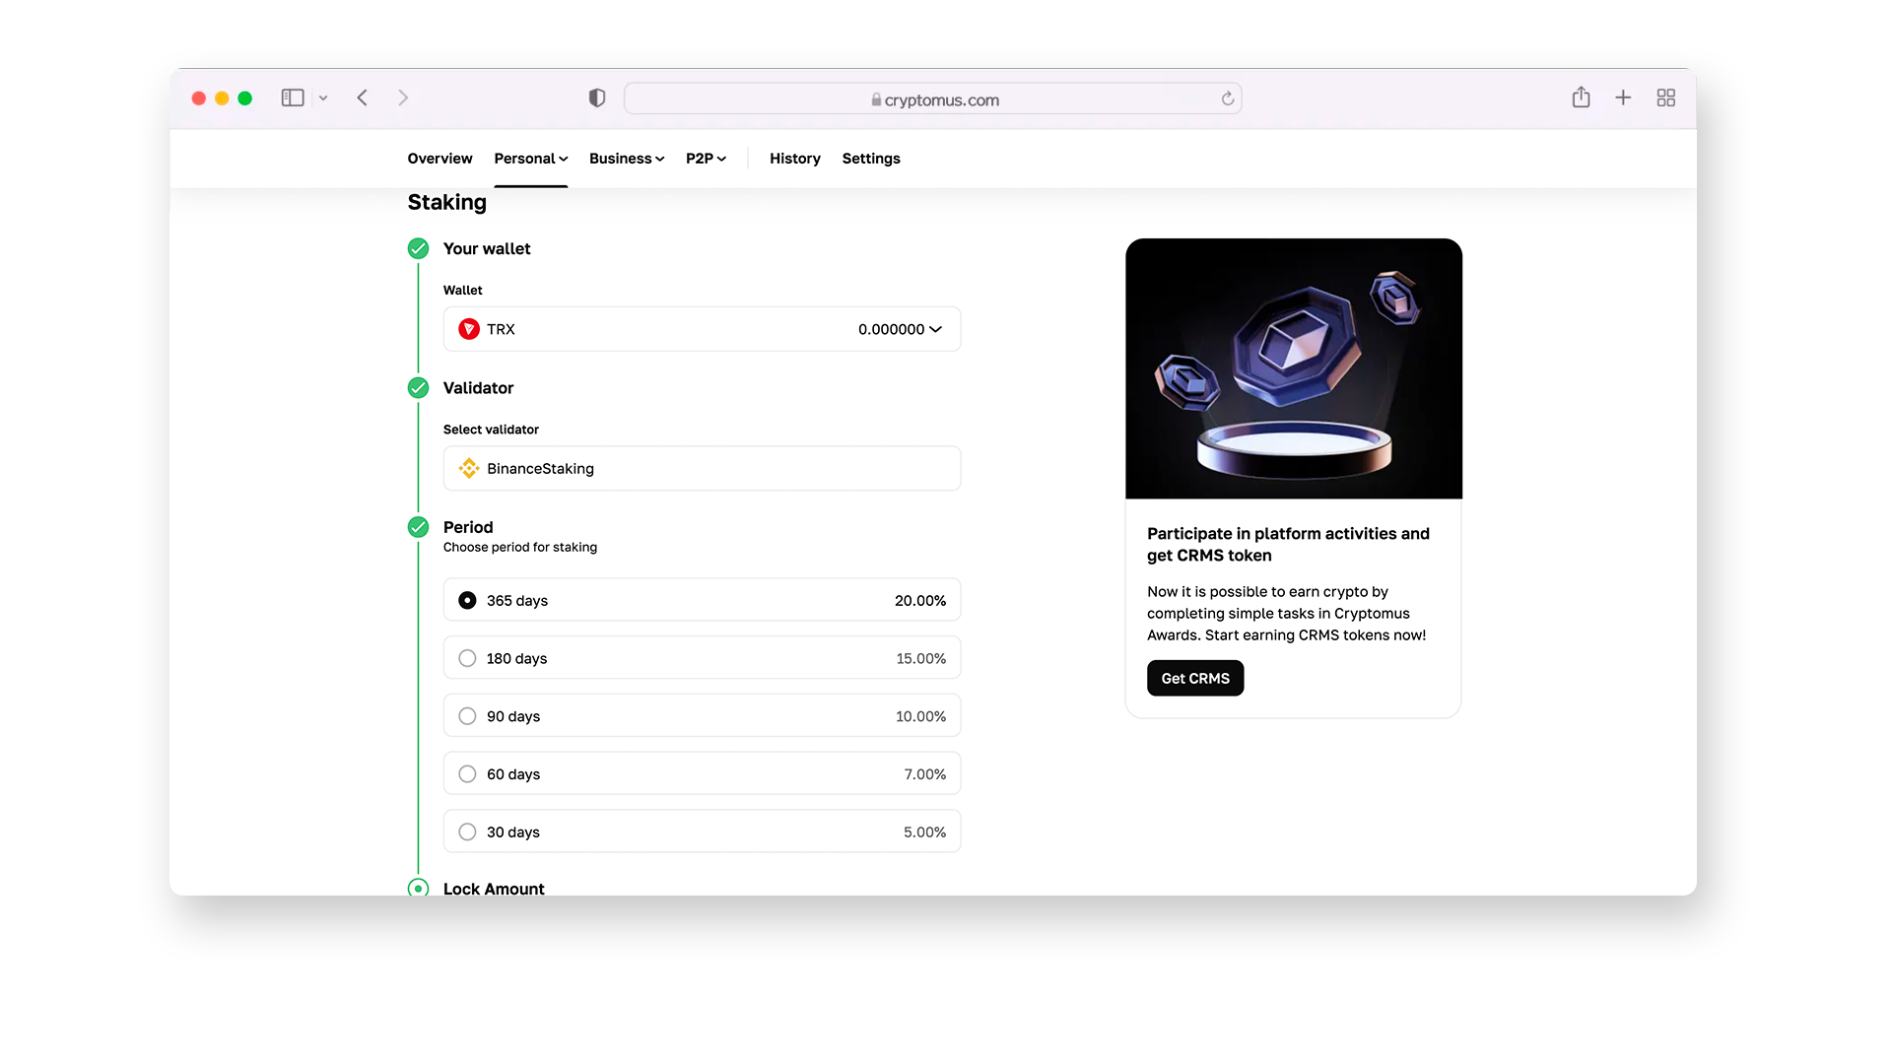Open the P2P dropdown menu
This screenshot has height=1064, width=1892.
point(706,159)
